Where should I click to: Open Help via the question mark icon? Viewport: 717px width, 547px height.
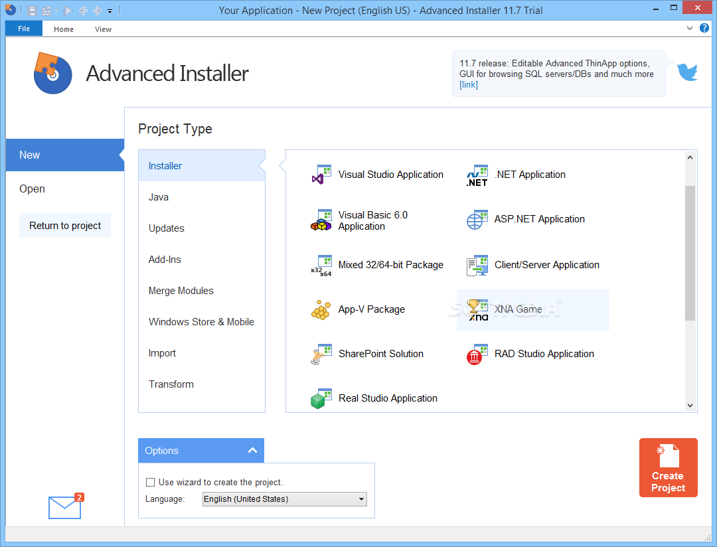pos(704,29)
